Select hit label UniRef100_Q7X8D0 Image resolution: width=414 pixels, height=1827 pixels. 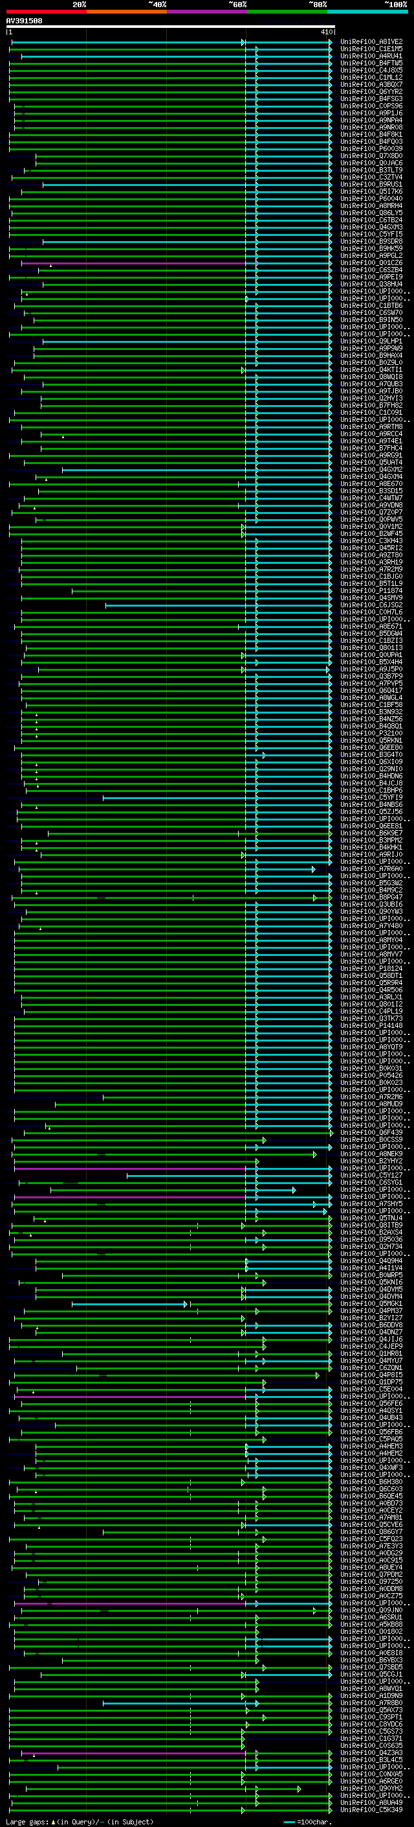[371, 156]
